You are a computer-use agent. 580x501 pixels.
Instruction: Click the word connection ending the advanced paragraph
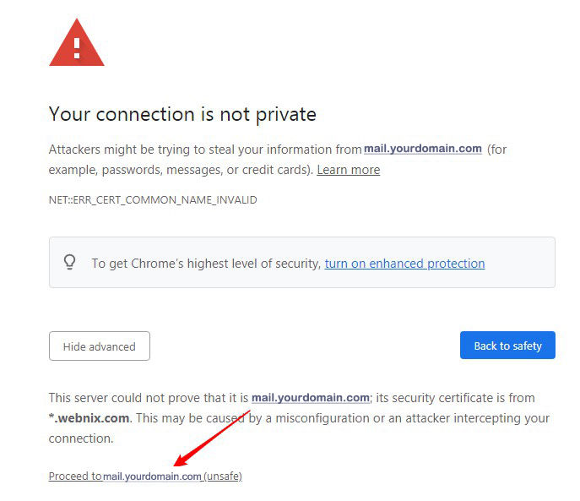(80, 439)
